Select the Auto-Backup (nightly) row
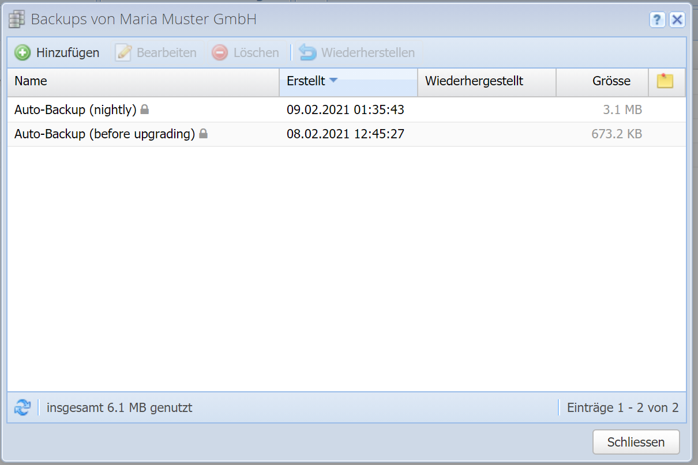The width and height of the screenshot is (698, 465). point(75,109)
